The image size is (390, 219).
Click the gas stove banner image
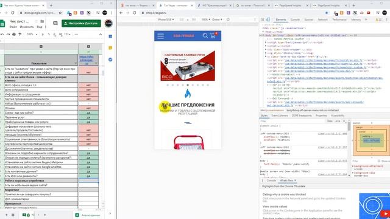188,66
